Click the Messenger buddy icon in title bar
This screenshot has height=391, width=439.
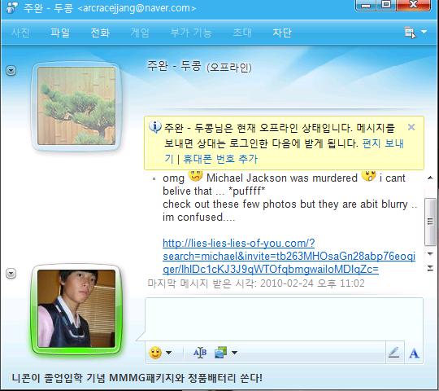pos(11,7)
